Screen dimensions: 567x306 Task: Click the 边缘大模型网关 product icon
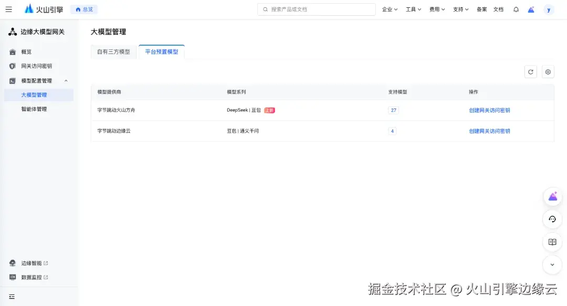click(13, 32)
